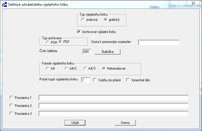Select A4/3 payslip format
The height and width of the screenshot is (131, 202).
click(85, 68)
